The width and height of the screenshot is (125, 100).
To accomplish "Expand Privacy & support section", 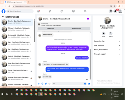I will (x=107, y=54).
